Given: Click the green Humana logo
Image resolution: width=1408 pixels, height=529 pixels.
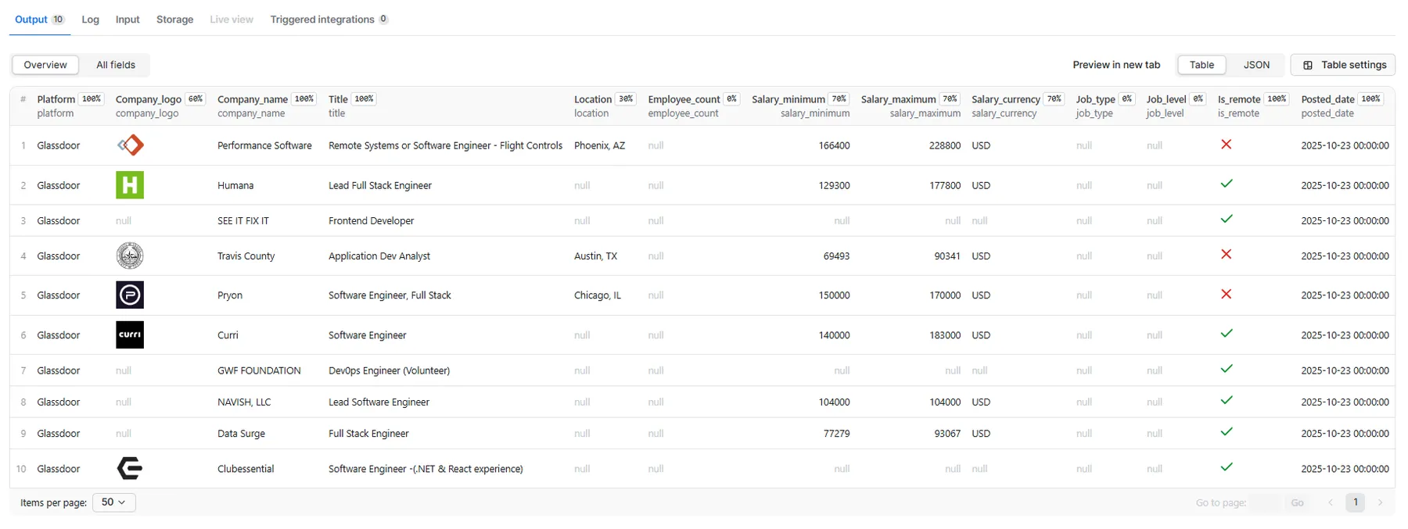Looking at the screenshot, I should pos(130,185).
